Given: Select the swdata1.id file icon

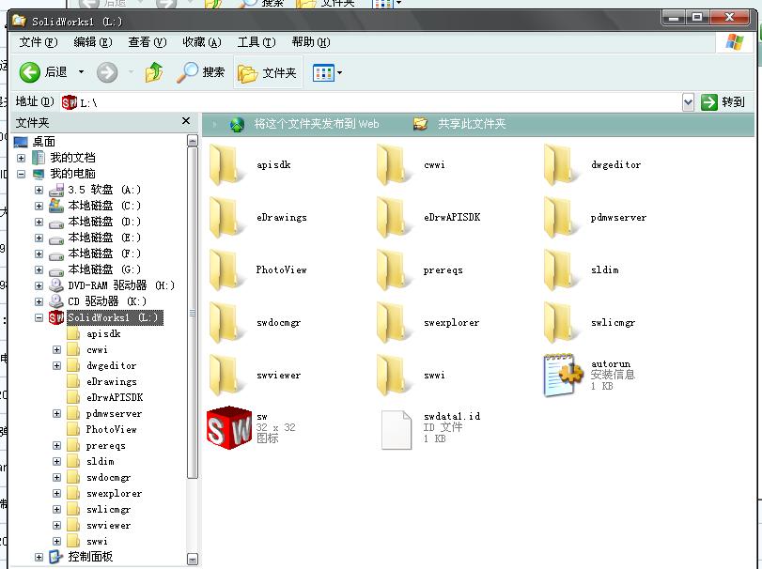Looking at the screenshot, I should [397, 429].
